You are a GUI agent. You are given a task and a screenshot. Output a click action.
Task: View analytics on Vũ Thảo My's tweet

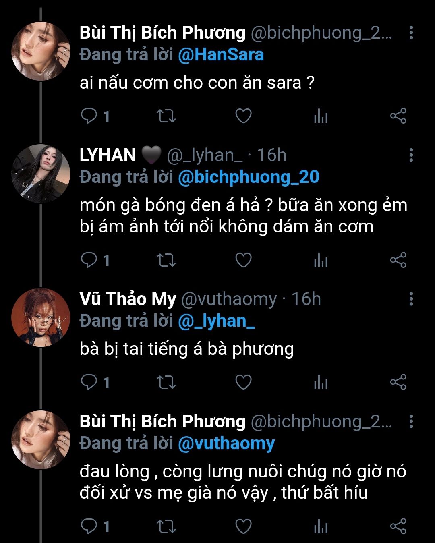[x=321, y=382]
